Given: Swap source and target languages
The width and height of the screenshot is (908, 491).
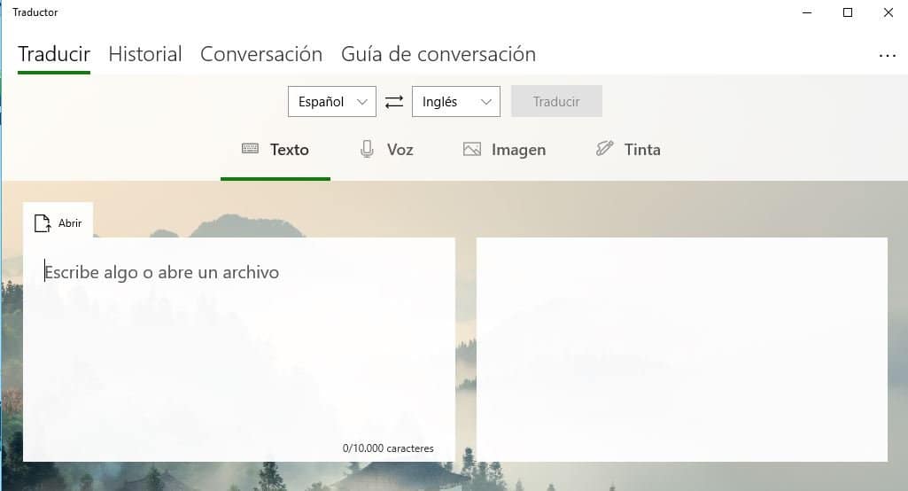Looking at the screenshot, I should [394, 101].
